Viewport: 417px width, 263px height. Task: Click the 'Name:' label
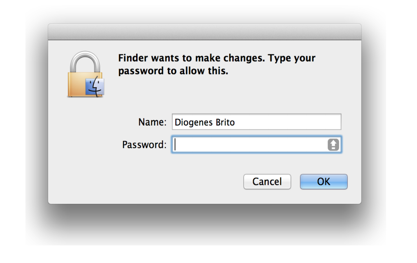(152, 122)
